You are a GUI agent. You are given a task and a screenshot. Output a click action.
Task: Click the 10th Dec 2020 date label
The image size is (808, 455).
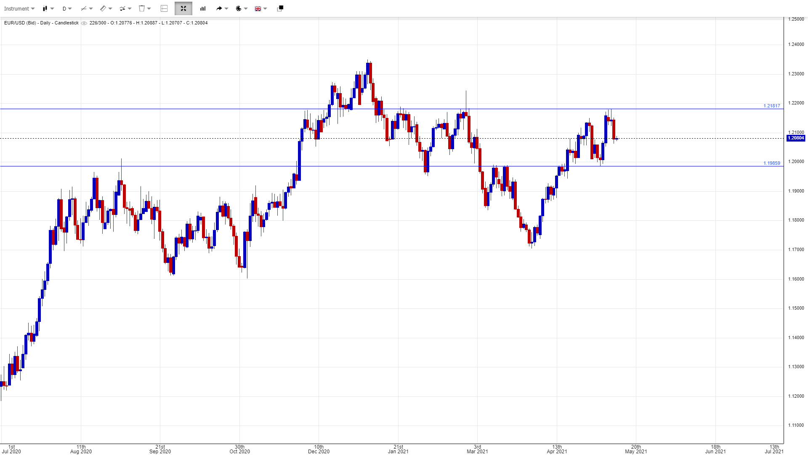319,449
